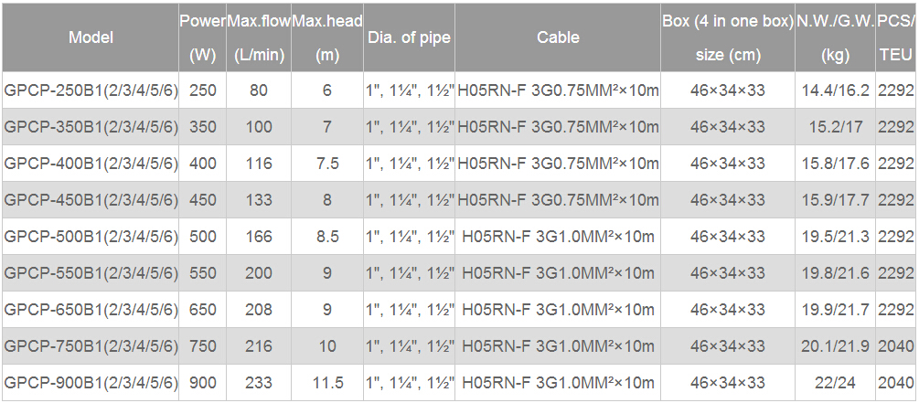Select the 22/24 weight value
Image resolution: width=919 pixels, height=403 pixels.
[x=835, y=383]
